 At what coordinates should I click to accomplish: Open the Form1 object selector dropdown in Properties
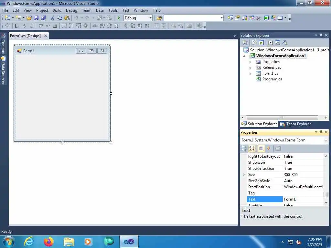tap(326, 140)
